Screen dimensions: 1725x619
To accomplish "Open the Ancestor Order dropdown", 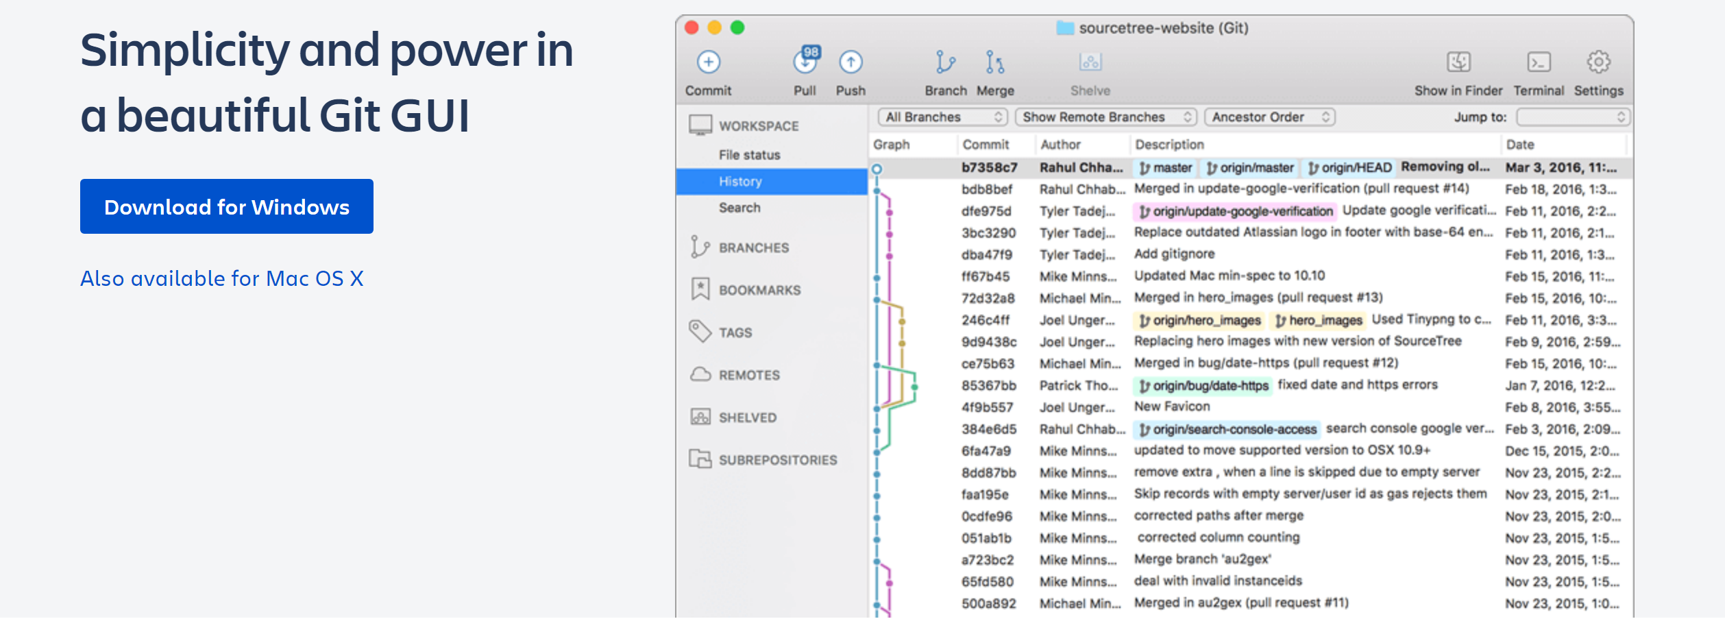I will pyautogui.click(x=1270, y=117).
